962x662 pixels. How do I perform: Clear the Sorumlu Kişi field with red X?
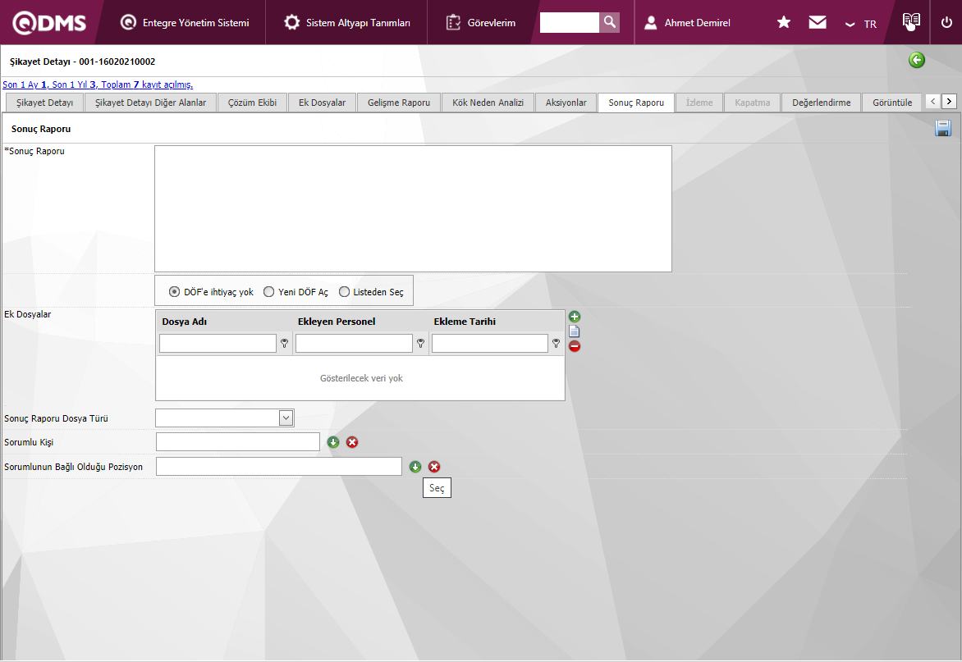352,442
